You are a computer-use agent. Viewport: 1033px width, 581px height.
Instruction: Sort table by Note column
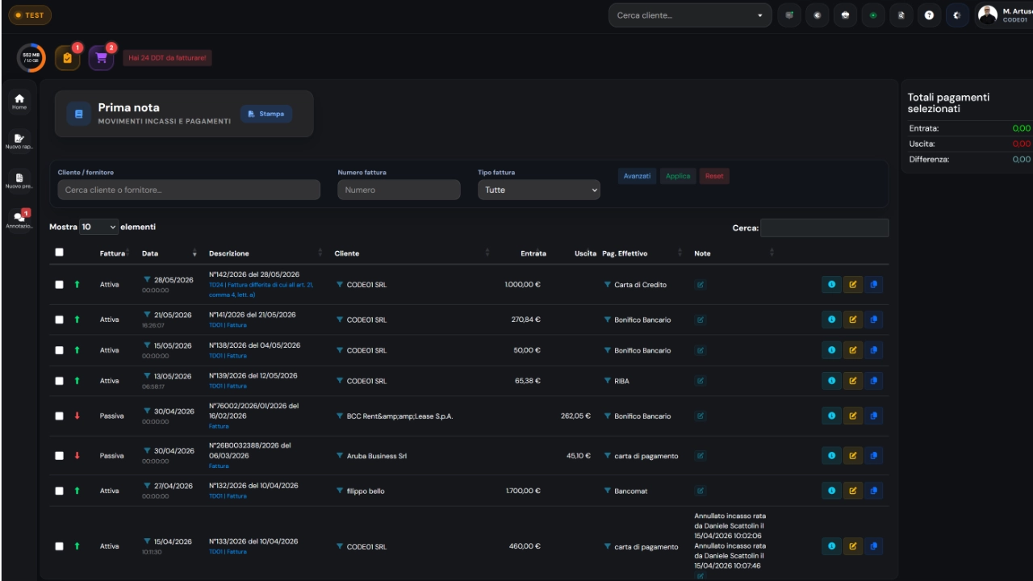point(734,253)
